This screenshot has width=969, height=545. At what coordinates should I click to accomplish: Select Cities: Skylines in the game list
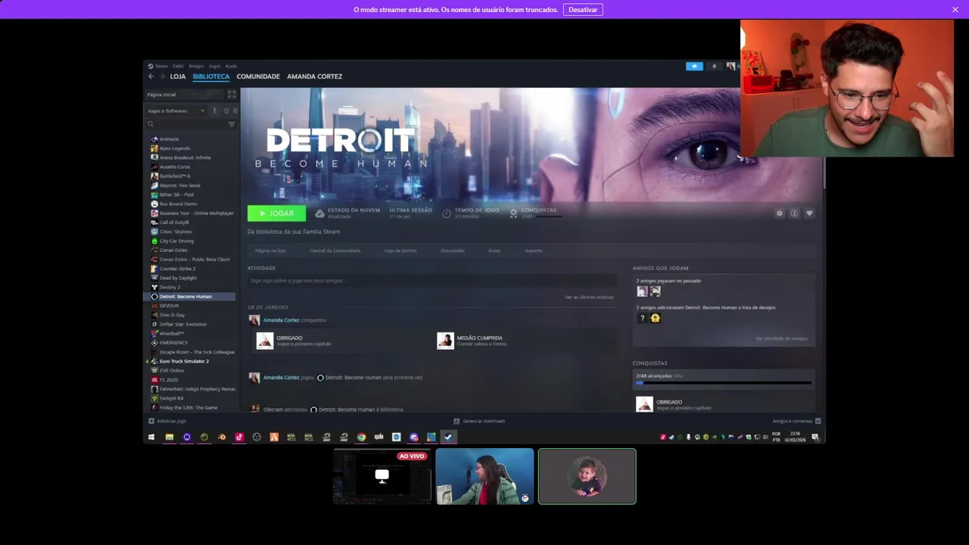(176, 232)
